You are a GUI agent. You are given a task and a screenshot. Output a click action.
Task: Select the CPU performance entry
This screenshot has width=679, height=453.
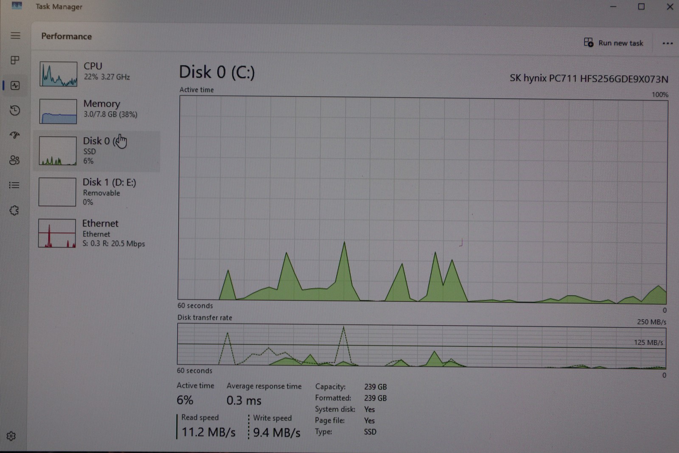(97, 74)
